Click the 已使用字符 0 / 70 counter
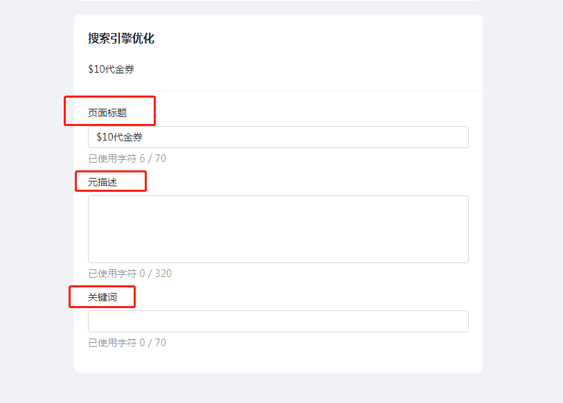This screenshot has width=563, height=403. pyautogui.click(x=127, y=343)
